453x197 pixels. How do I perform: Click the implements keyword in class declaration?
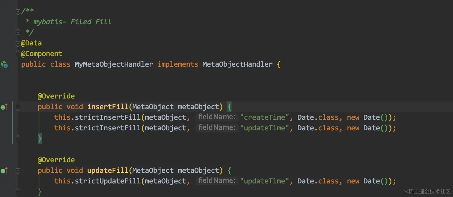178,64
